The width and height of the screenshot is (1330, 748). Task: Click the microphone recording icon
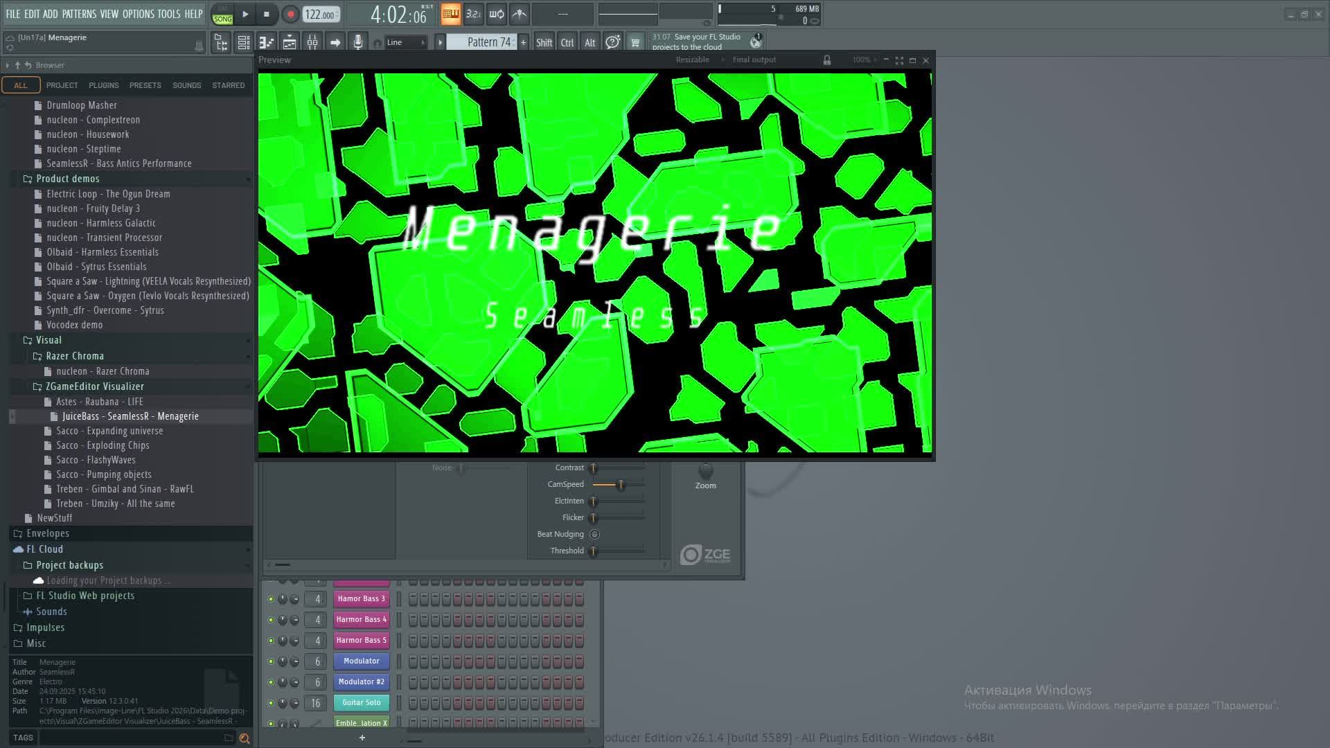pyautogui.click(x=358, y=42)
